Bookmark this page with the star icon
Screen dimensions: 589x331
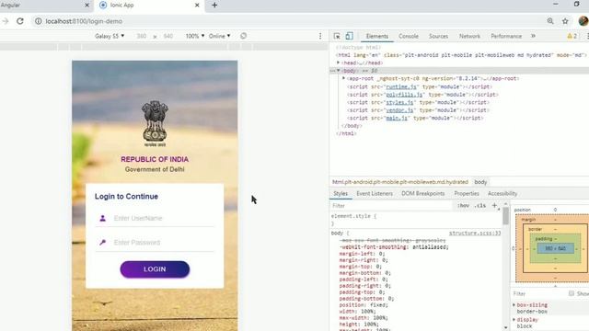[x=565, y=21]
